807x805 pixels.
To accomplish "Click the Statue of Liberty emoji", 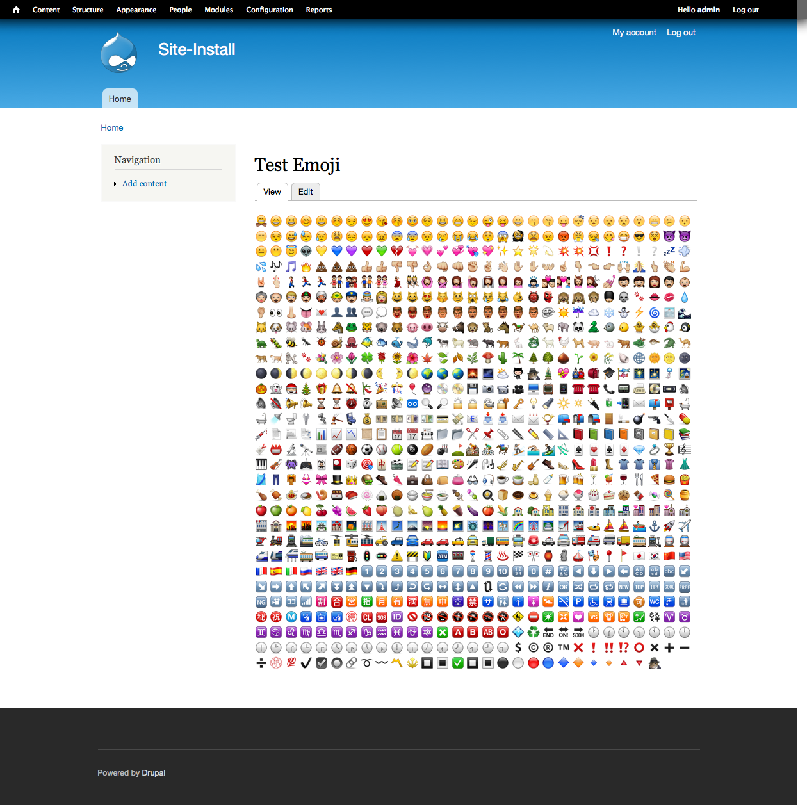I will [473, 526].
